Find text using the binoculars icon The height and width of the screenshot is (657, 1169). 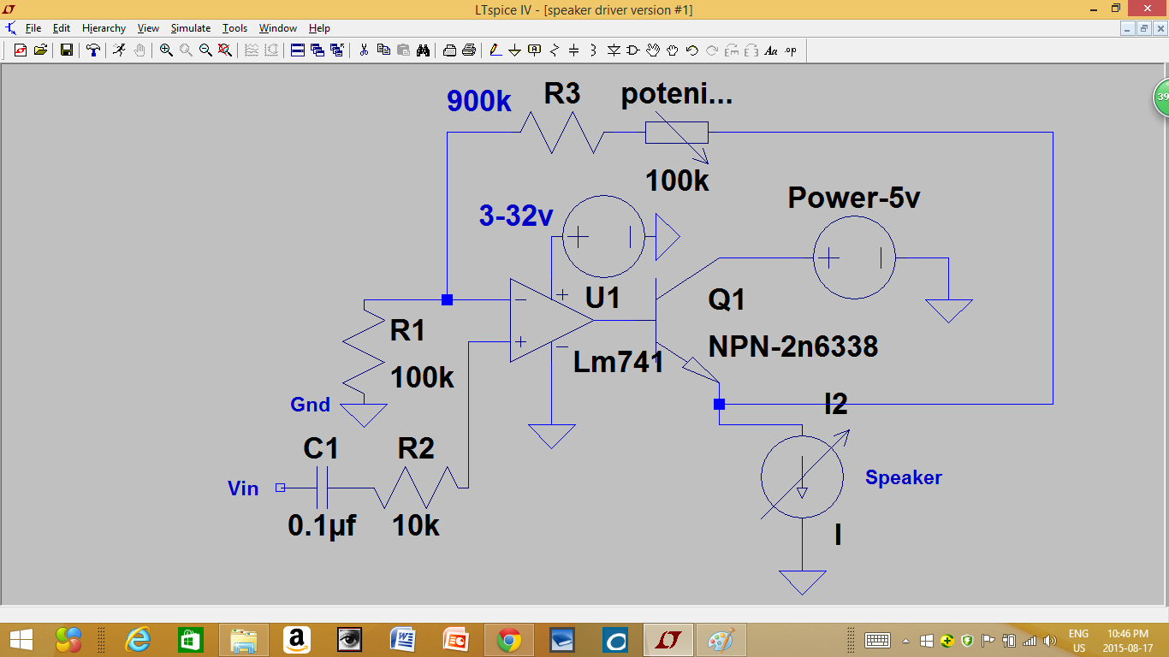tap(424, 50)
